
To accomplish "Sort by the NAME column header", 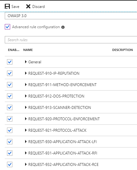I will 28,50.
